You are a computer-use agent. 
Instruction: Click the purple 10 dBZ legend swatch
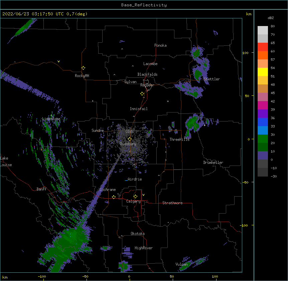point(263,156)
